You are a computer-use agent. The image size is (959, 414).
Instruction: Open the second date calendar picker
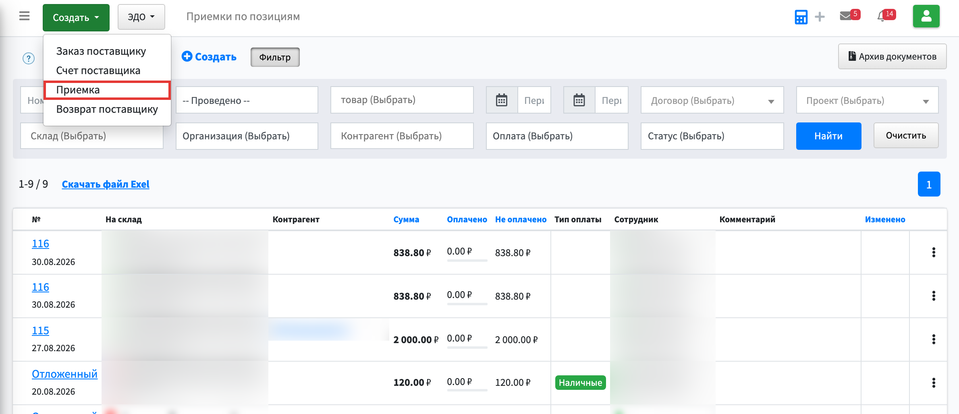click(579, 100)
